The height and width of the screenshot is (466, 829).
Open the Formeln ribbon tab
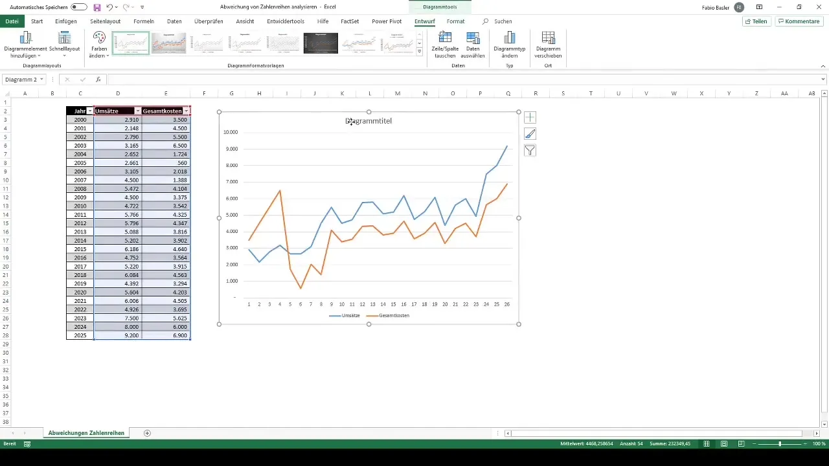144,21
